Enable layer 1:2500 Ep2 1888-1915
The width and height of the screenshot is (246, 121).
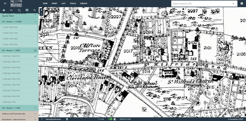[x=19, y=62]
